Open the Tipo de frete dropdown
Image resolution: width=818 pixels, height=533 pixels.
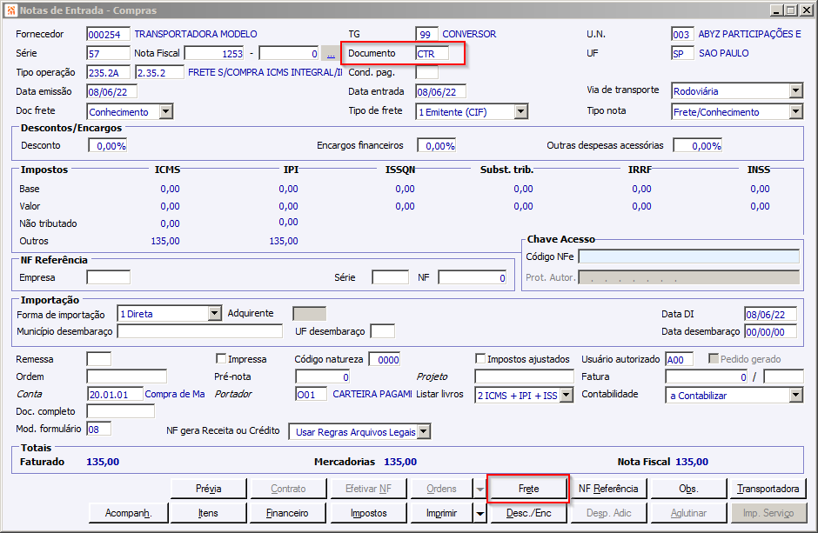pyautogui.click(x=520, y=111)
